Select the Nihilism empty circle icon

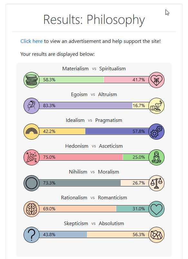coord(32,183)
